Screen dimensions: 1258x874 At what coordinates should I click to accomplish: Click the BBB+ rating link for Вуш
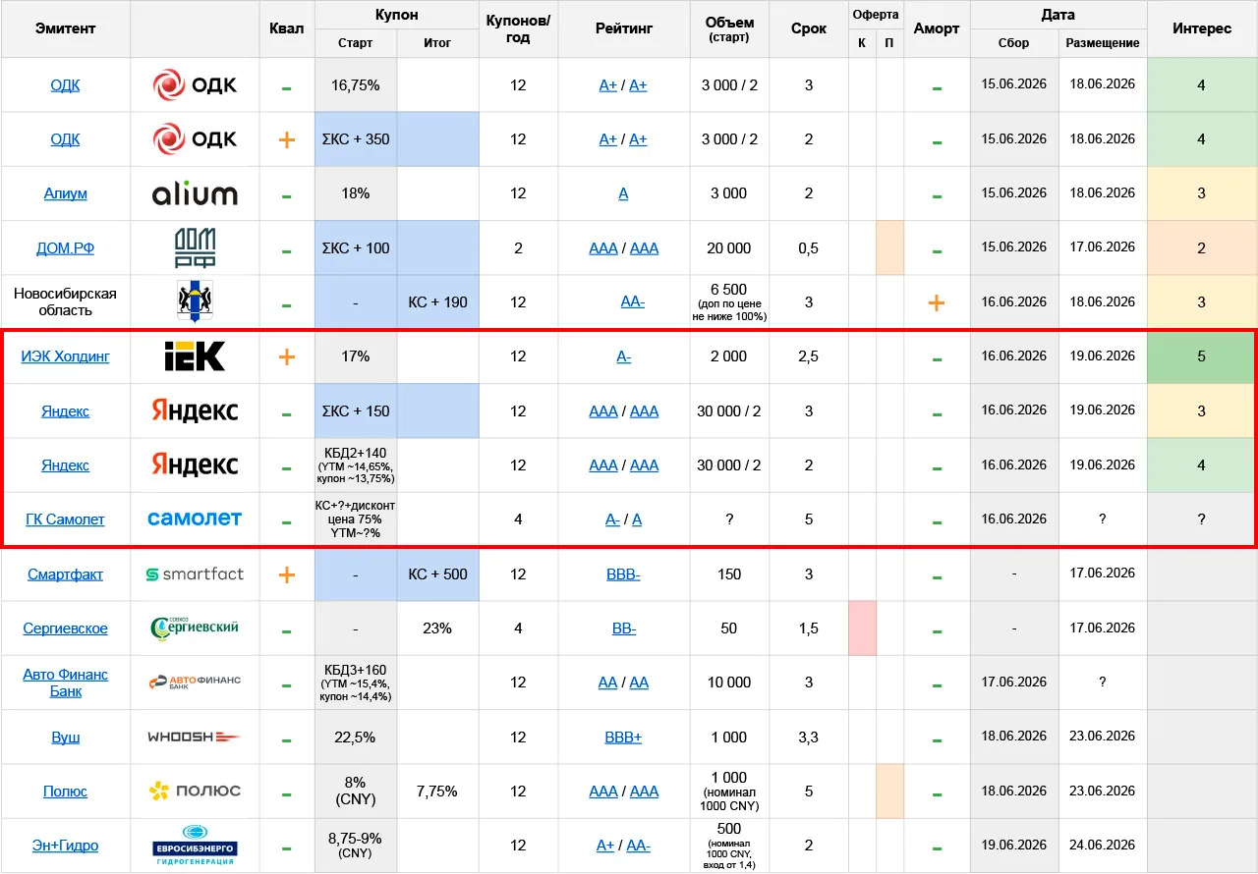click(x=623, y=737)
